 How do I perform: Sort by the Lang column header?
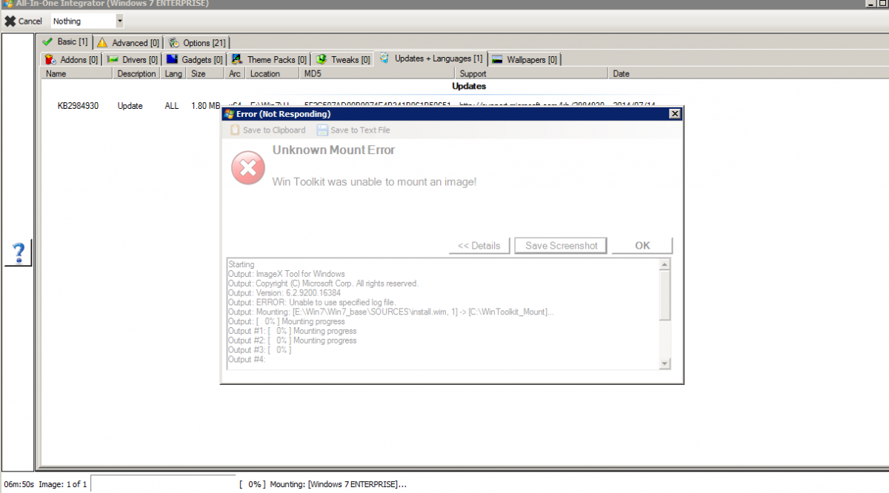click(174, 73)
